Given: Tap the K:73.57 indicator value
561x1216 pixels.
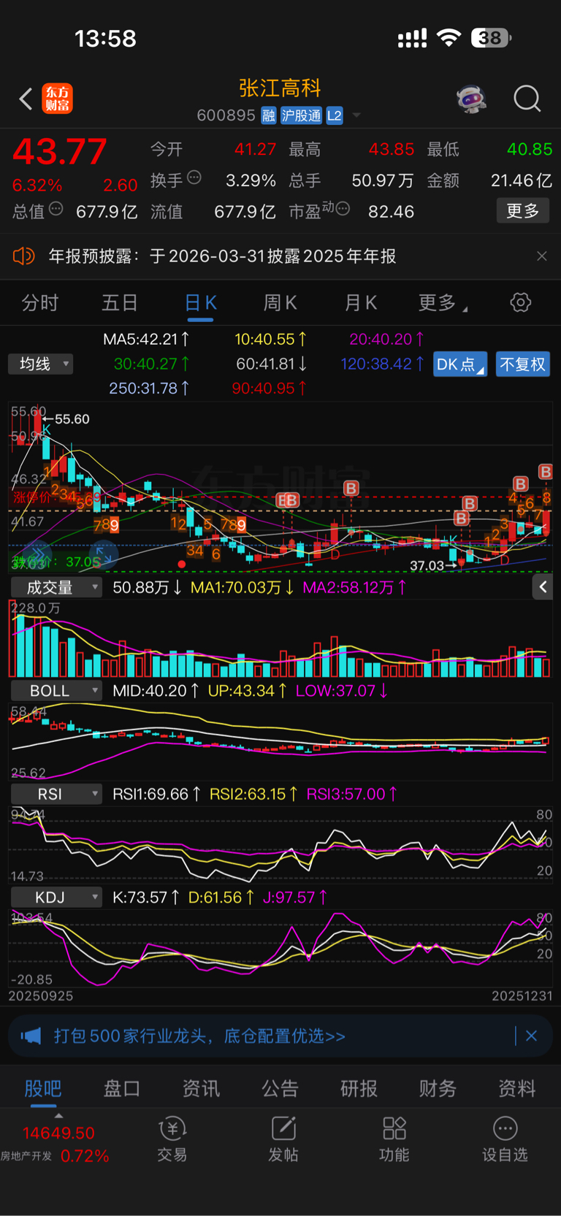Looking at the screenshot, I should (146, 897).
